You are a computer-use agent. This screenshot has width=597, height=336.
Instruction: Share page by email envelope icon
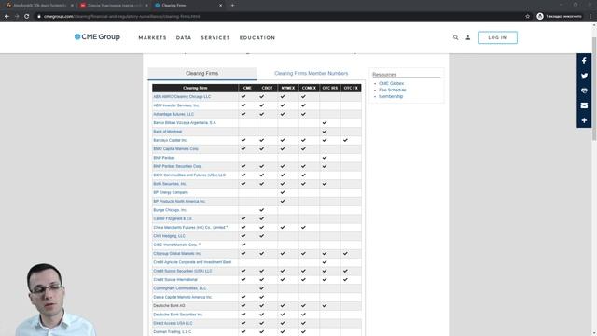pyautogui.click(x=584, y=105)
